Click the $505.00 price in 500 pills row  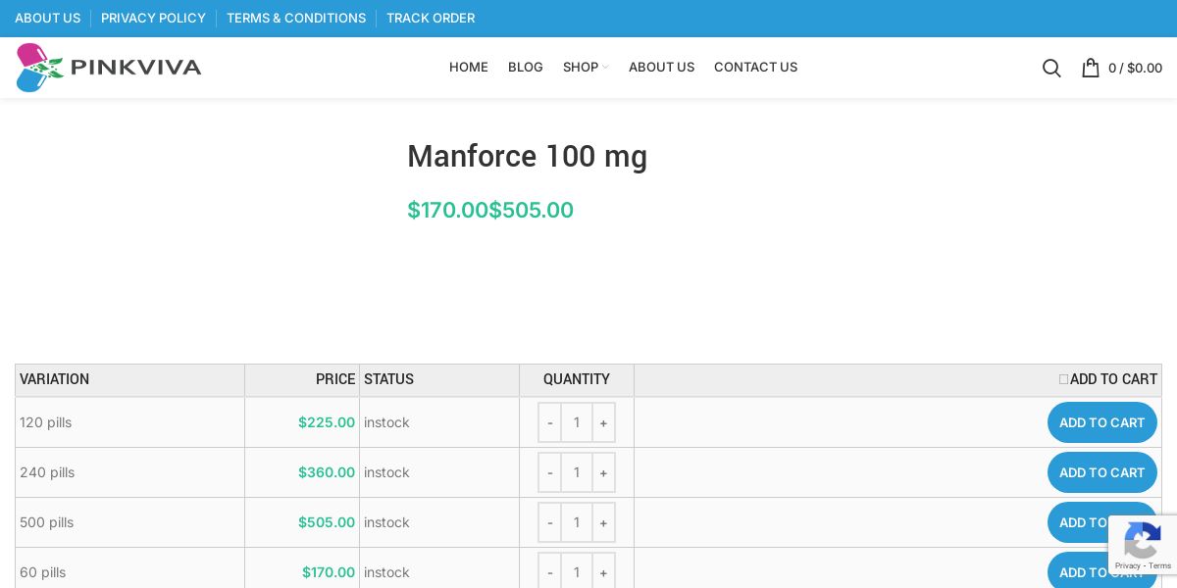point(327,522)
